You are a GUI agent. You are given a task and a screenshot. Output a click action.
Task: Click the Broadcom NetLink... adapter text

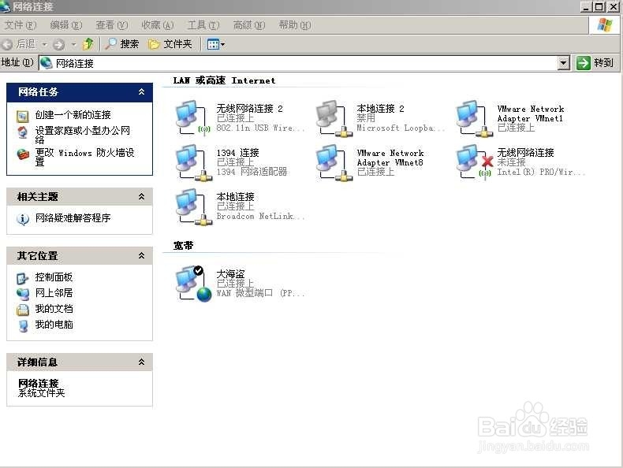click(x=260, y=217)
